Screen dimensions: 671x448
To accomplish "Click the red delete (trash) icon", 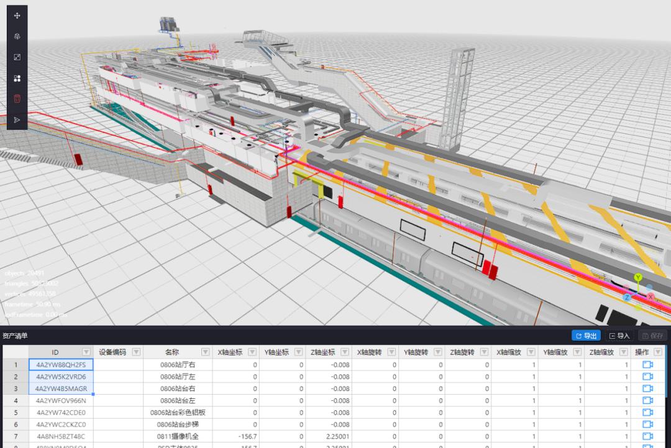I will point(17,99).
